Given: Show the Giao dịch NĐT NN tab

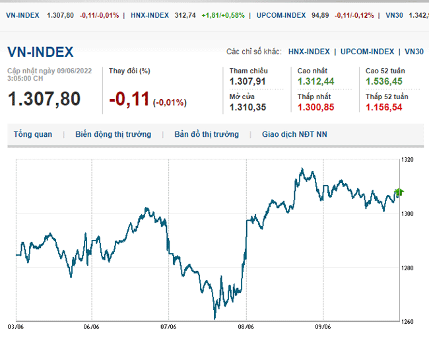Looking at the screenshot, I should click(x=294, y=134).
